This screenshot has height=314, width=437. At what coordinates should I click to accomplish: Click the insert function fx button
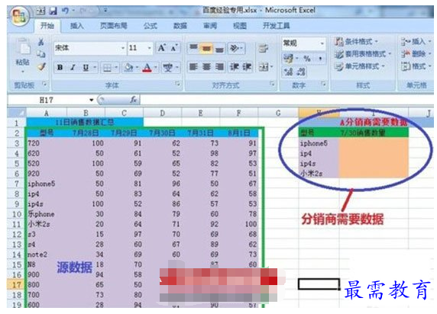coord(134,100)
